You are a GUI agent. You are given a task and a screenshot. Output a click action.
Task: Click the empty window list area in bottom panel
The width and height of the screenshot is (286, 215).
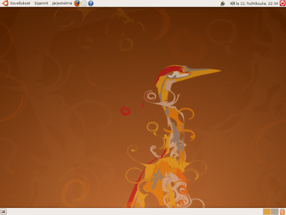point(135,212)
